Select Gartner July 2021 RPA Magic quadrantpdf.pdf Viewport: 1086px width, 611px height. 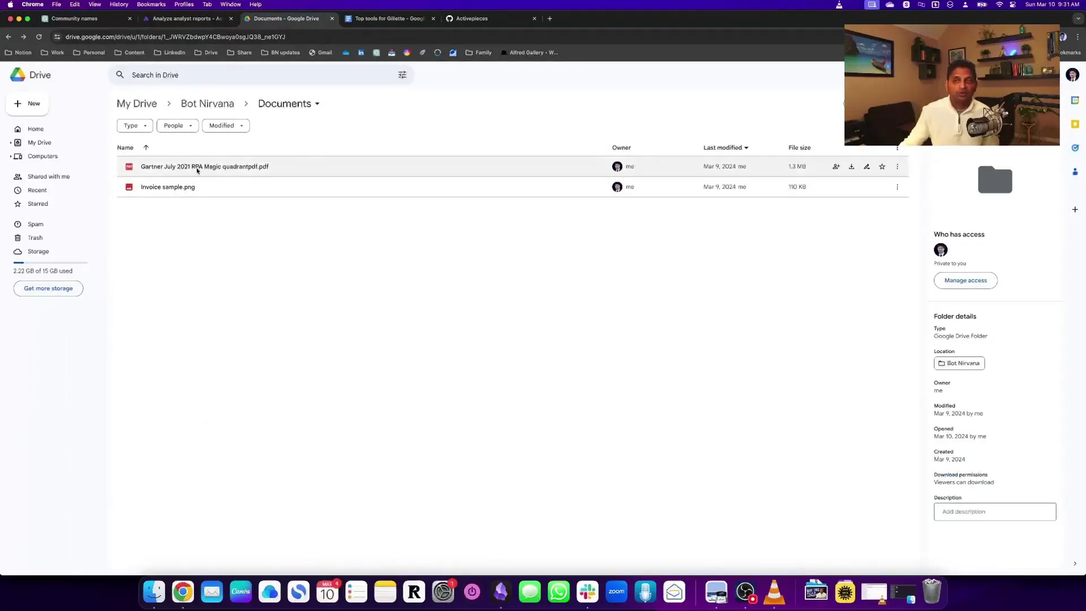point(204,167)
